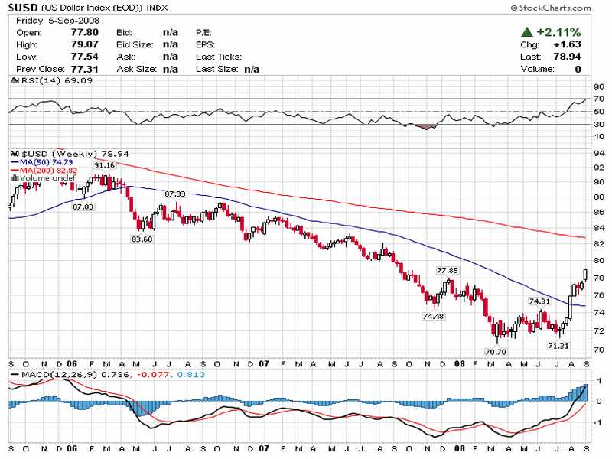The width and height of the screenshot is (612, 459).
Task: Click the candlestick icon before $USD (Weekly)
Action: pyautogui.click(x=15, y=154)
